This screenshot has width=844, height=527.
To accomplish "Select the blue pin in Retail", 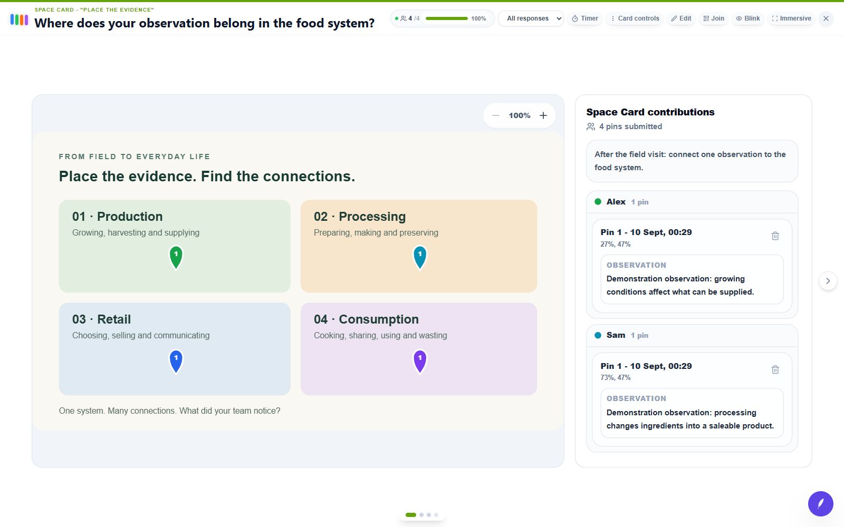I will pyautogui.click(x=176, y=362).
